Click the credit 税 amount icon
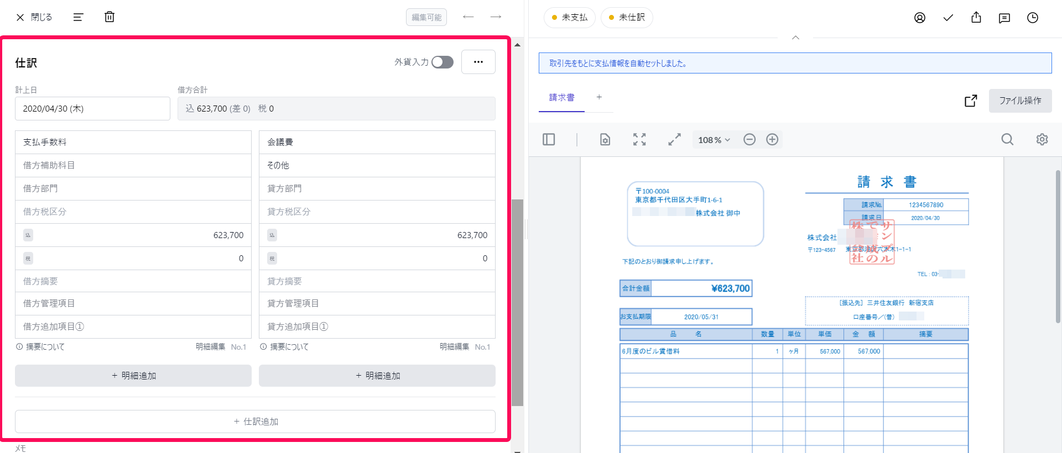1062x453 pixels. [x=272, y=258]
